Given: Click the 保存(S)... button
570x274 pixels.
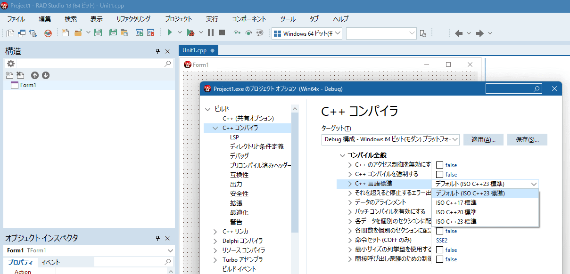Looking at the screenshot, I should (527, 140).
